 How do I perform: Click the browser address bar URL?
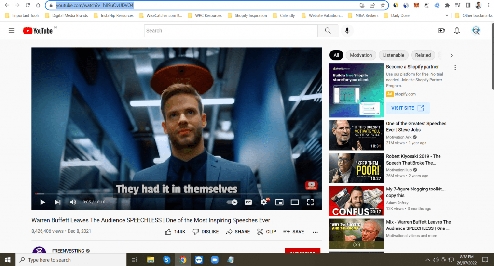click(95, 5)
